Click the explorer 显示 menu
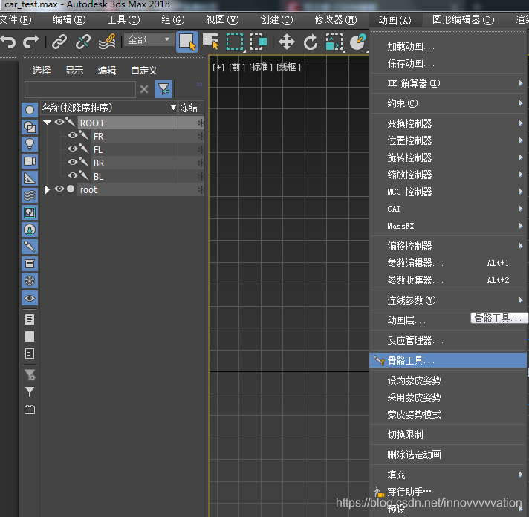 coord(74,70)
